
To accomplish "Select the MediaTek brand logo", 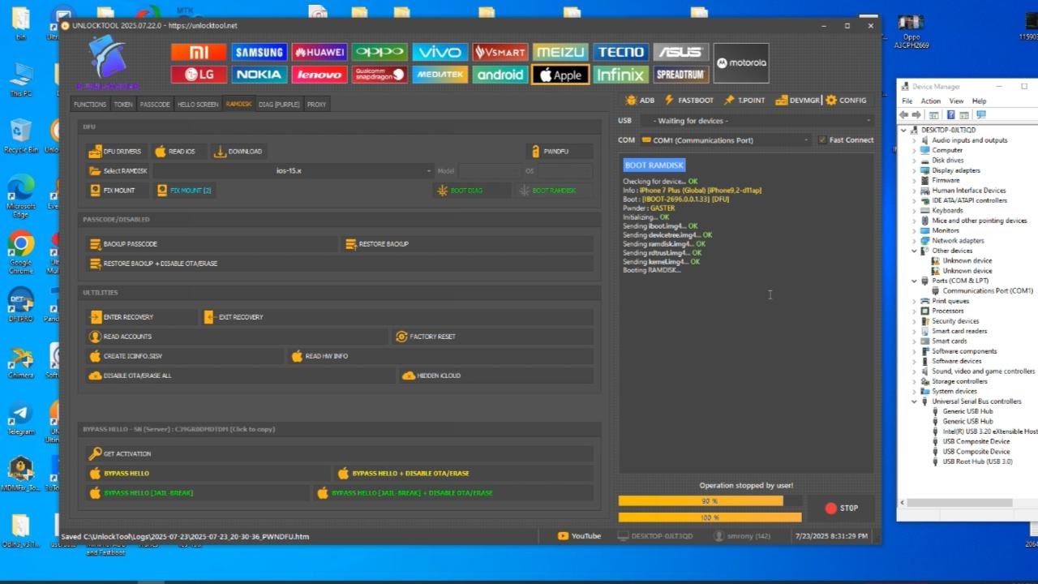I will (x=440, y=75).
